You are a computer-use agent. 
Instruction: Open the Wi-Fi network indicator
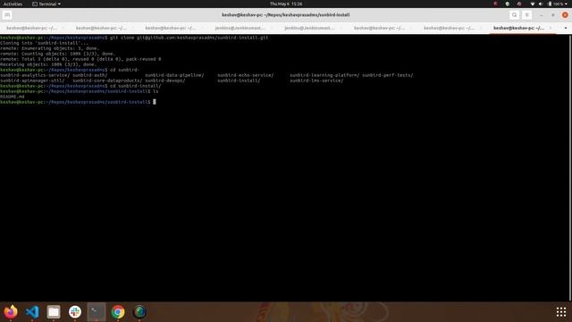(x=533, y=4)
